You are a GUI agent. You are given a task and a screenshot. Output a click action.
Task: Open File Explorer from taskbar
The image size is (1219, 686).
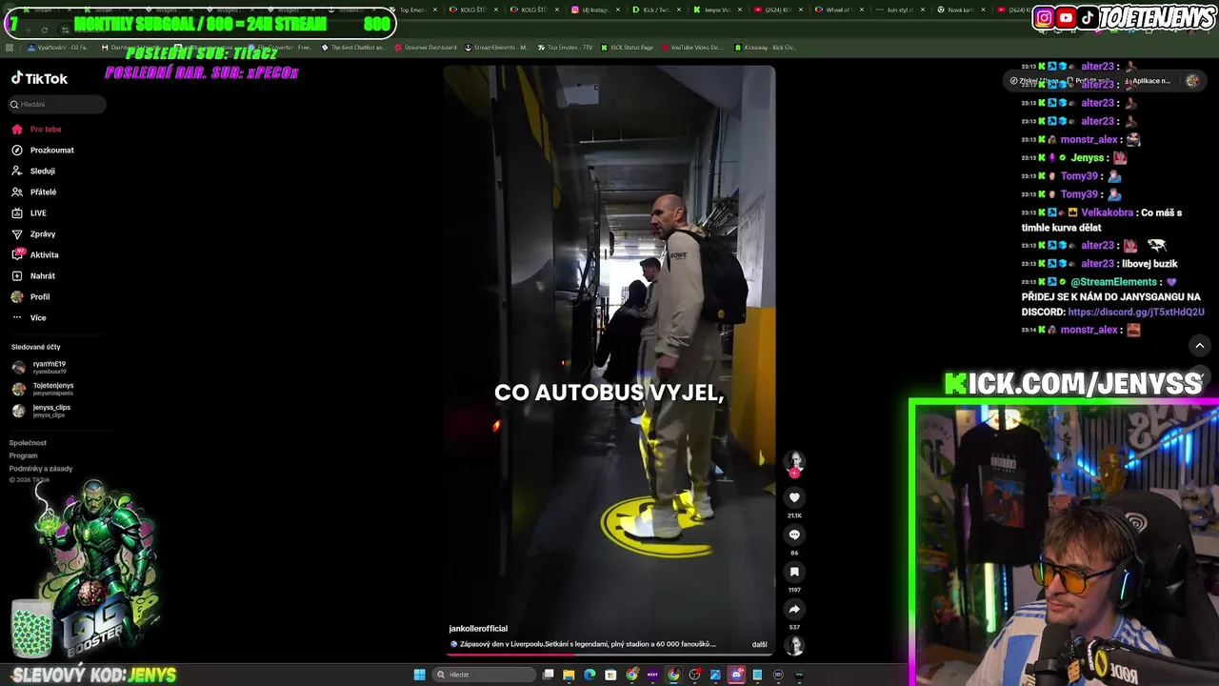point(569,675)
